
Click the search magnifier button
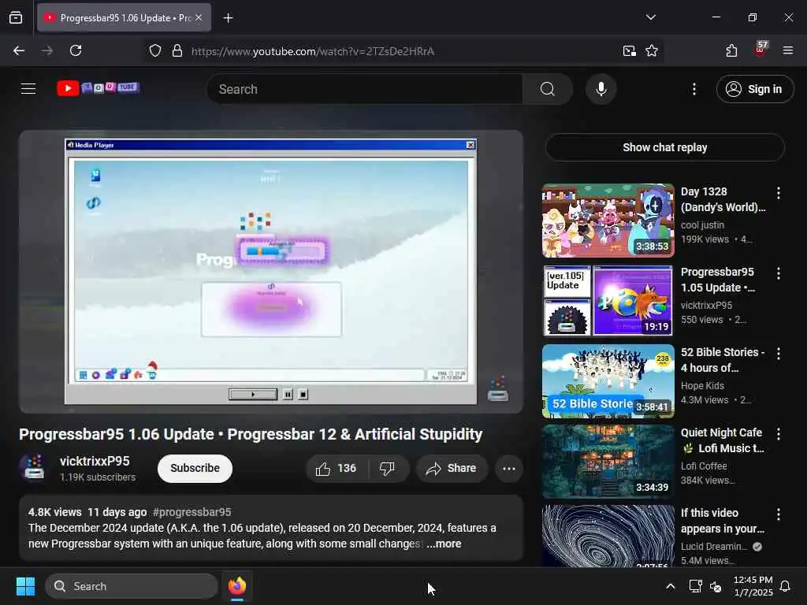click(x=547, y=89)
